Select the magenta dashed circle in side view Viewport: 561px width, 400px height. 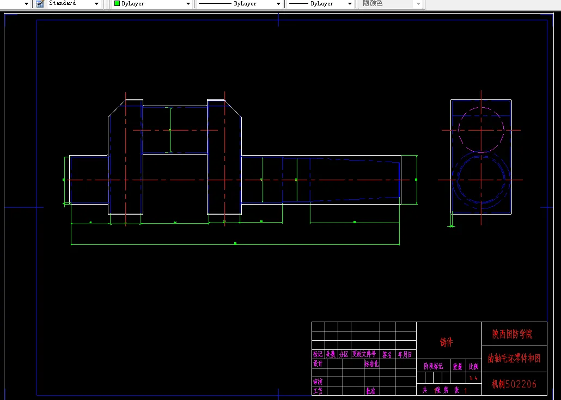[x=481, y=130]
